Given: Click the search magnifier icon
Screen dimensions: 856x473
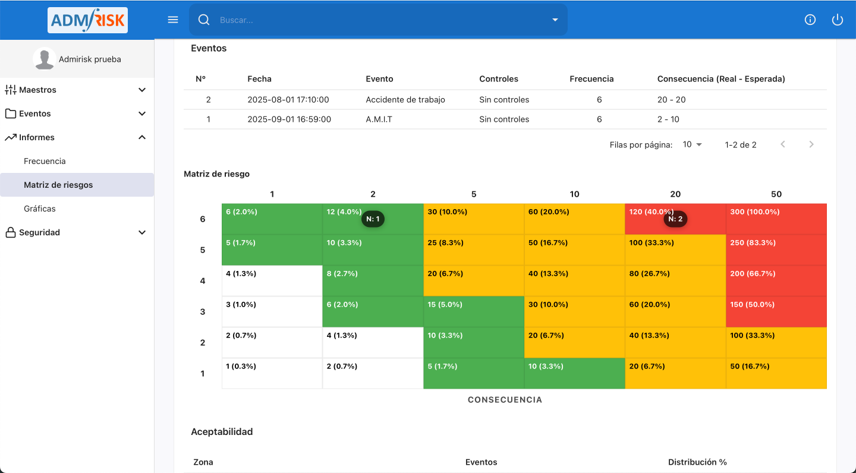Looking at the screenshot, I should click(x=204, y=20).
